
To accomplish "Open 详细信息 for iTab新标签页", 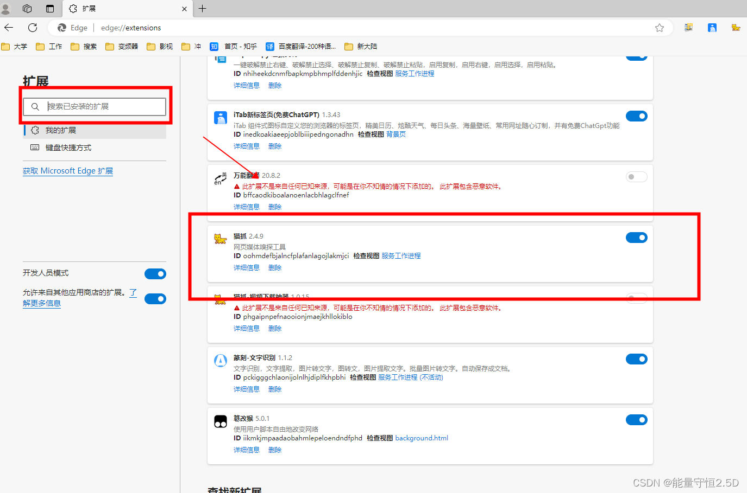I will tap(247, 146).
